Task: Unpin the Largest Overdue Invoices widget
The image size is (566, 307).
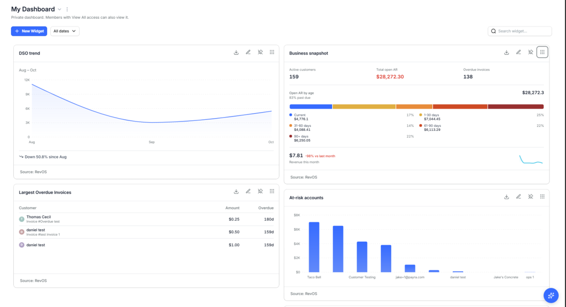Action: point(260,192)
